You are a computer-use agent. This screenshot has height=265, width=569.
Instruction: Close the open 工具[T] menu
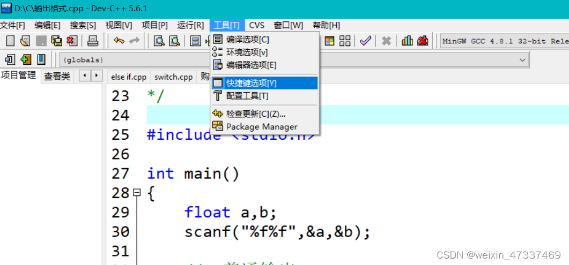227,25
